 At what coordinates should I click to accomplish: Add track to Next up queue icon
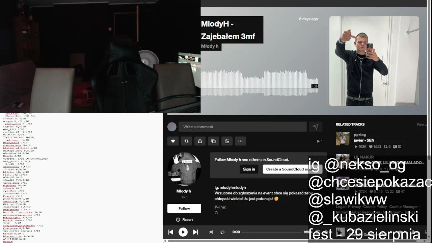click(x=227, y=141)
